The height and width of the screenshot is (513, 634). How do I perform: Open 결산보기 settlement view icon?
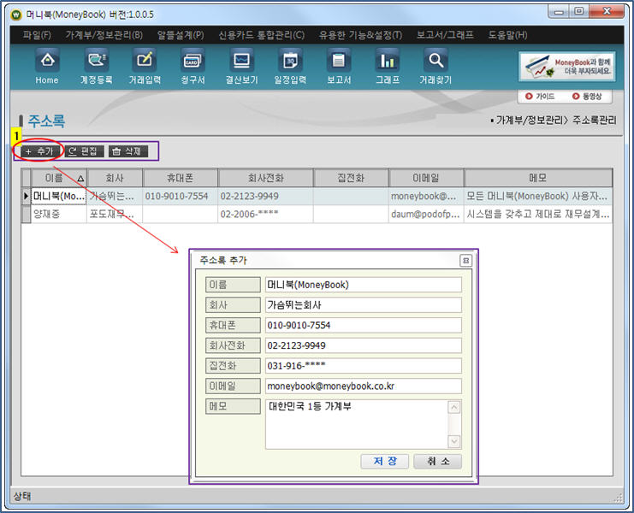241,66
